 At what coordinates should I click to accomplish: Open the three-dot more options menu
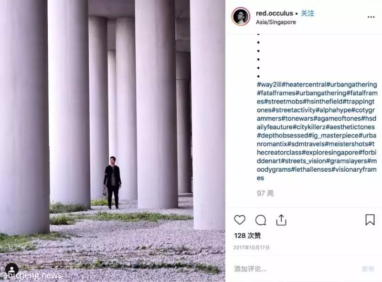[371, 17]
